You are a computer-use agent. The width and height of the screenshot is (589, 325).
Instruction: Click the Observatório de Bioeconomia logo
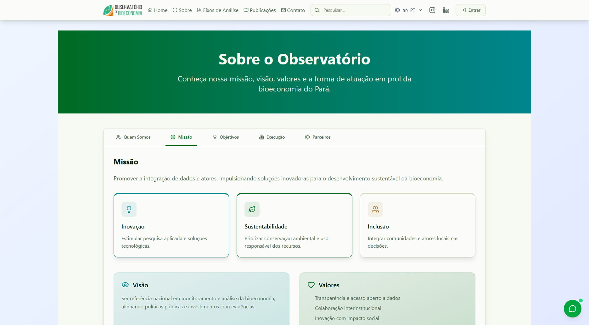pos(123,10)
